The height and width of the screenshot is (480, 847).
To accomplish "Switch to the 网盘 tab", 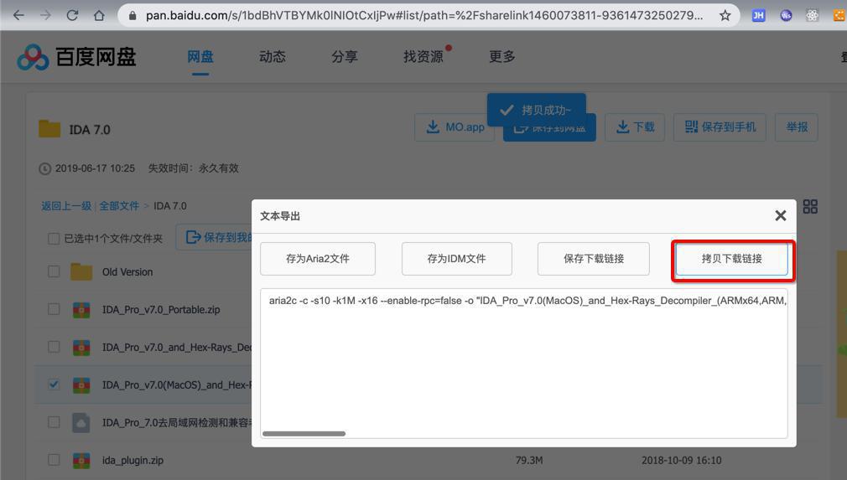I will (200, 57).
